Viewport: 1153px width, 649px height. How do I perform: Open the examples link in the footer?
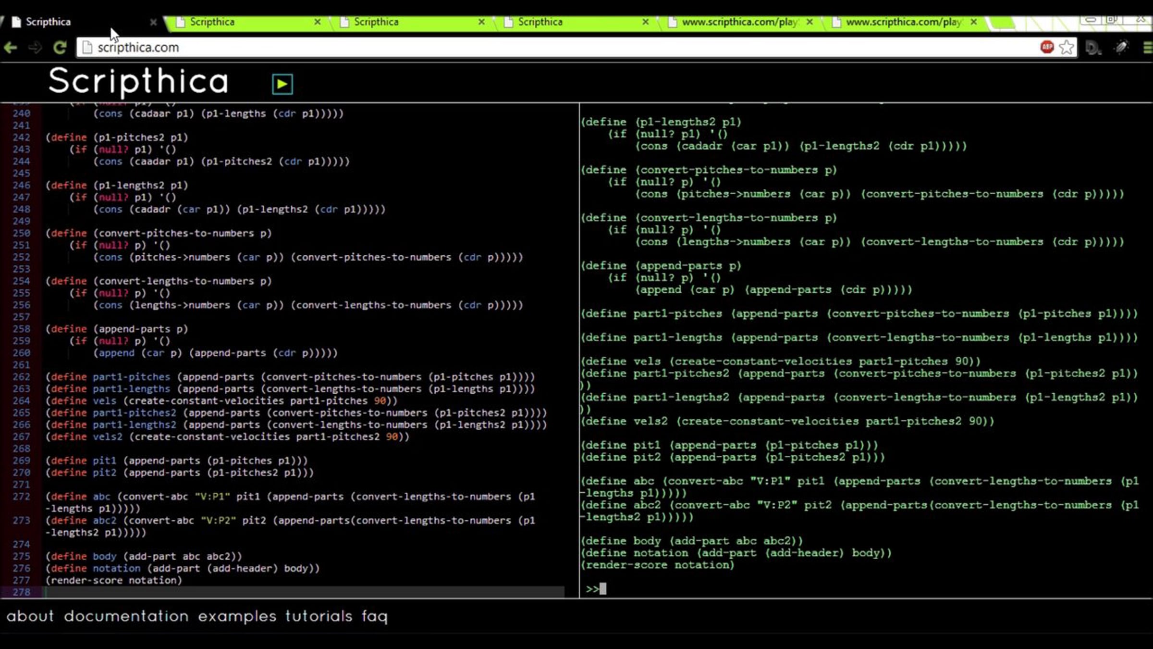coord(237,616)
